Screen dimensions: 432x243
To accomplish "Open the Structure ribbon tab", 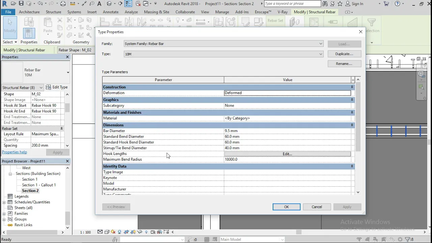I will point(54,12).
